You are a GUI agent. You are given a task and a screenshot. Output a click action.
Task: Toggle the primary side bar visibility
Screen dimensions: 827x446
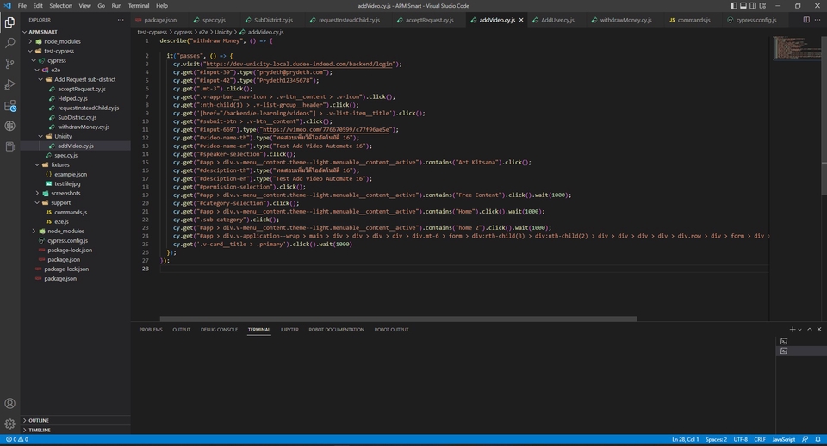click(x=734, y=6)
